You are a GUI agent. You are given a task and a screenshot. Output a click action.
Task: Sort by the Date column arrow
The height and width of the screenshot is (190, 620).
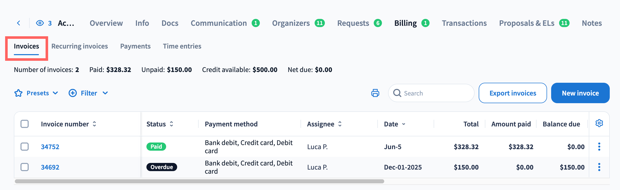pos(404,124)
